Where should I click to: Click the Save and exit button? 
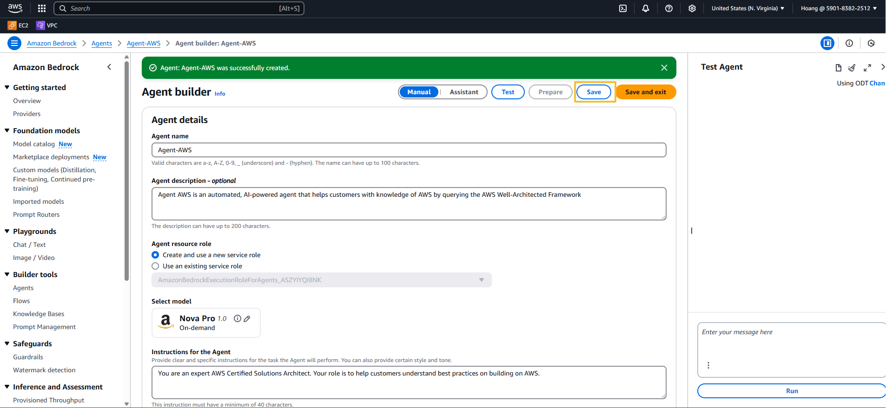pyautogui.click(x=646, y=92)
